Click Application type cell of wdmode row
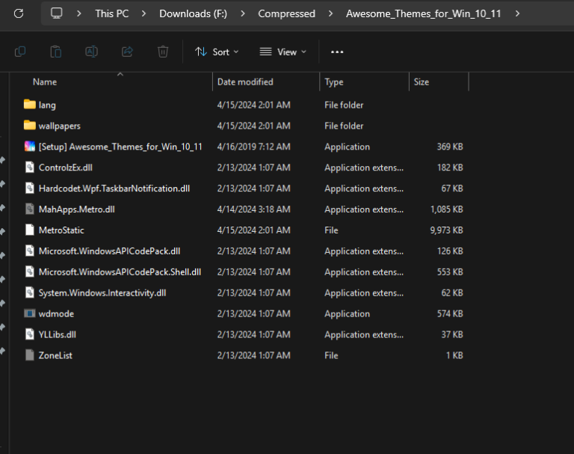This screenshot has width=574, height=454. pos(347,314)
